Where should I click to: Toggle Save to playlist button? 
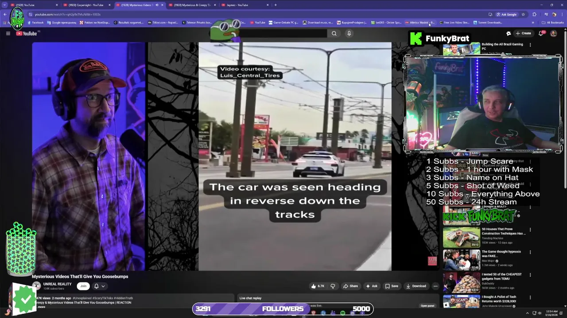click(x=392, y=286)
